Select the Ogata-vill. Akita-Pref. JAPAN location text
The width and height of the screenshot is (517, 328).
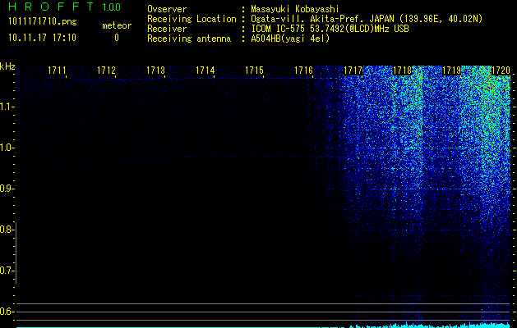(367, 19)
